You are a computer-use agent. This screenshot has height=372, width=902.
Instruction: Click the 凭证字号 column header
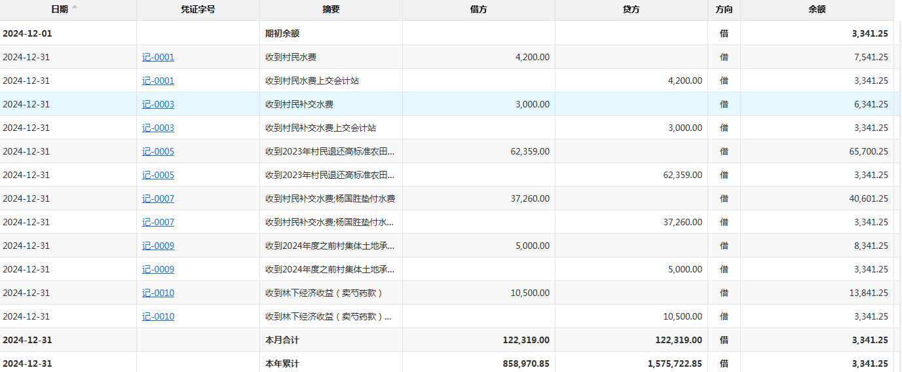point(198,10)
